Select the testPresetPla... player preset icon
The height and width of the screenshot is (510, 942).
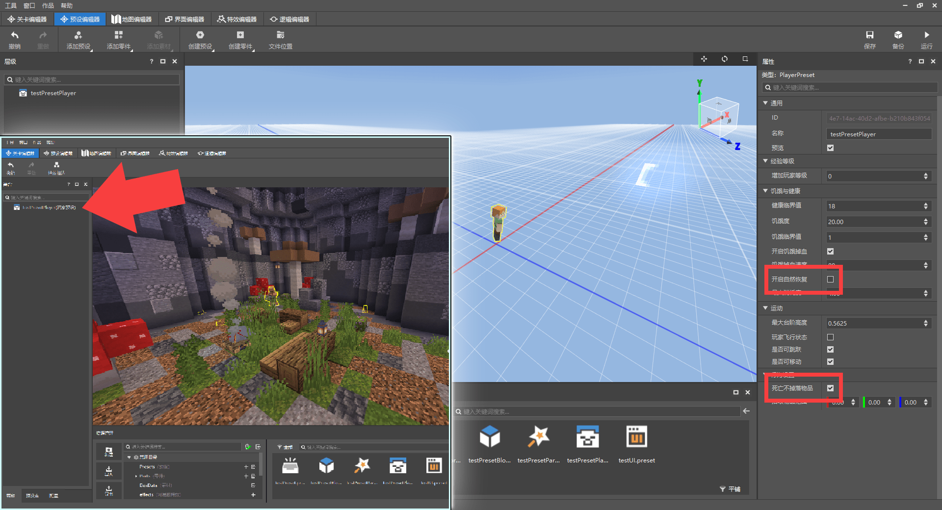tap(587, 436)
